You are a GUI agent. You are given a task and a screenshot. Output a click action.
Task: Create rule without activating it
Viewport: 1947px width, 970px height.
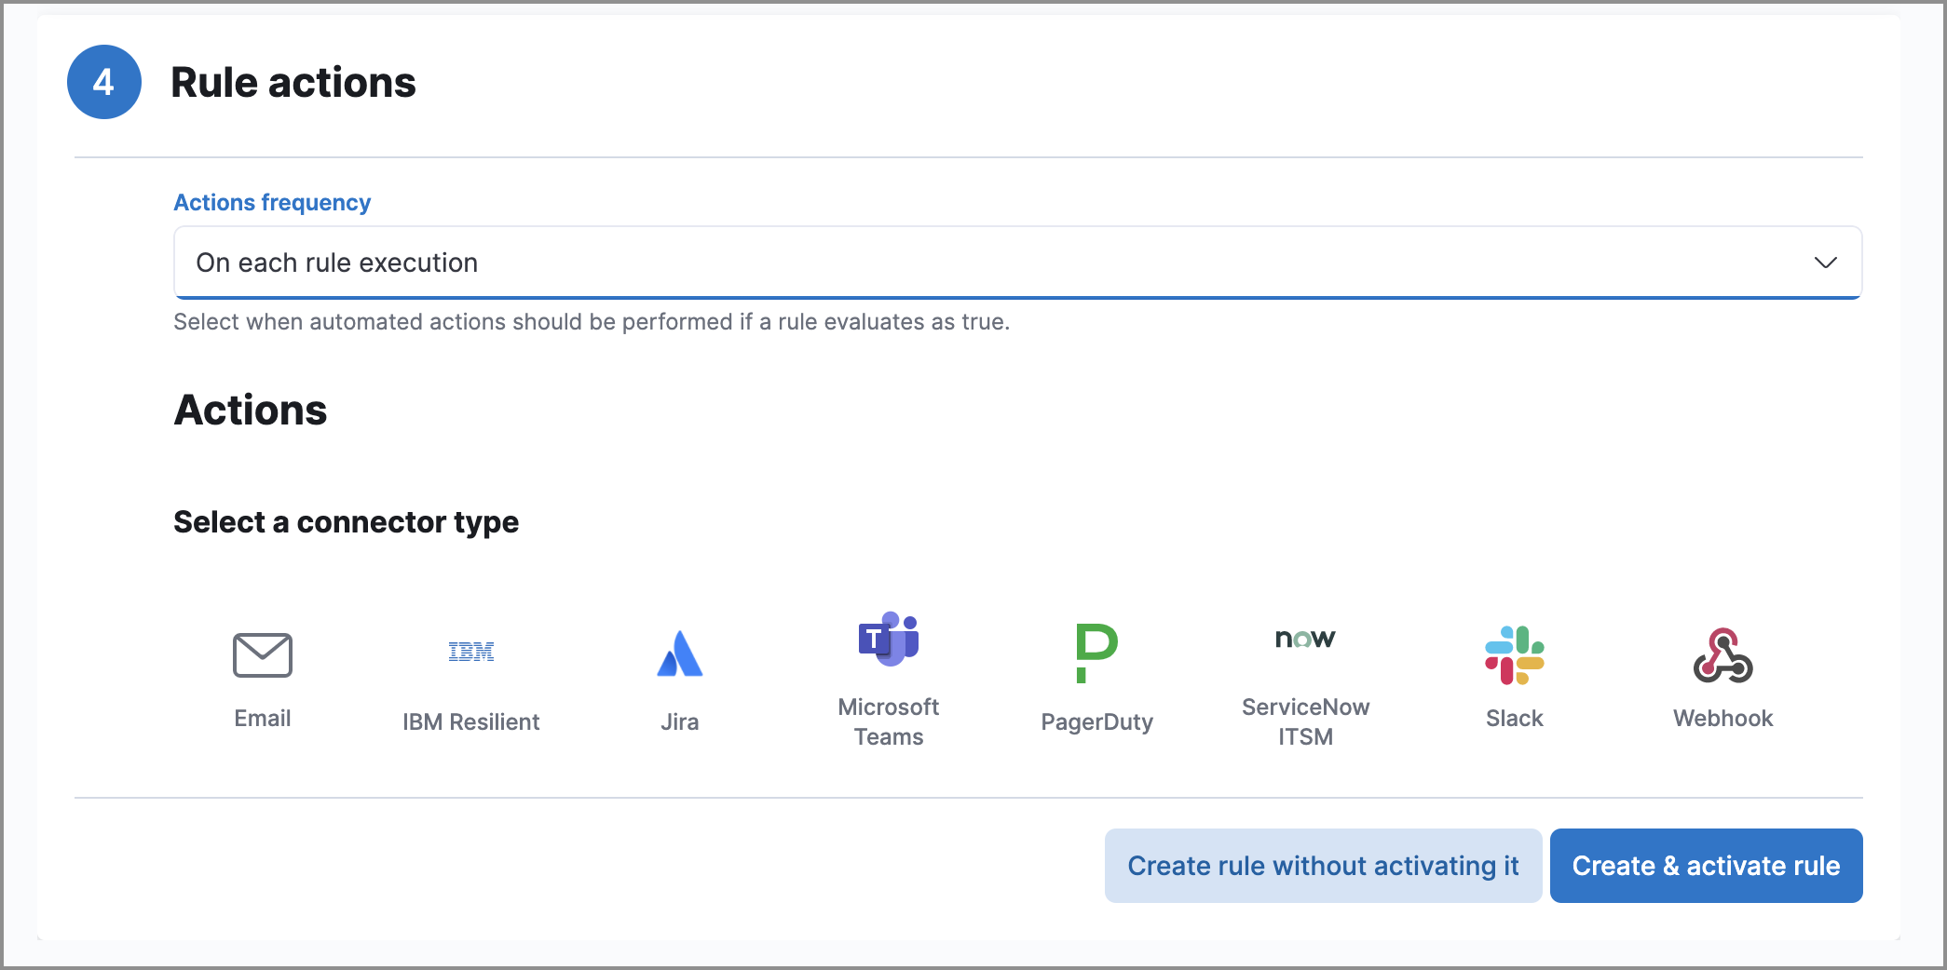(1322, 865)
